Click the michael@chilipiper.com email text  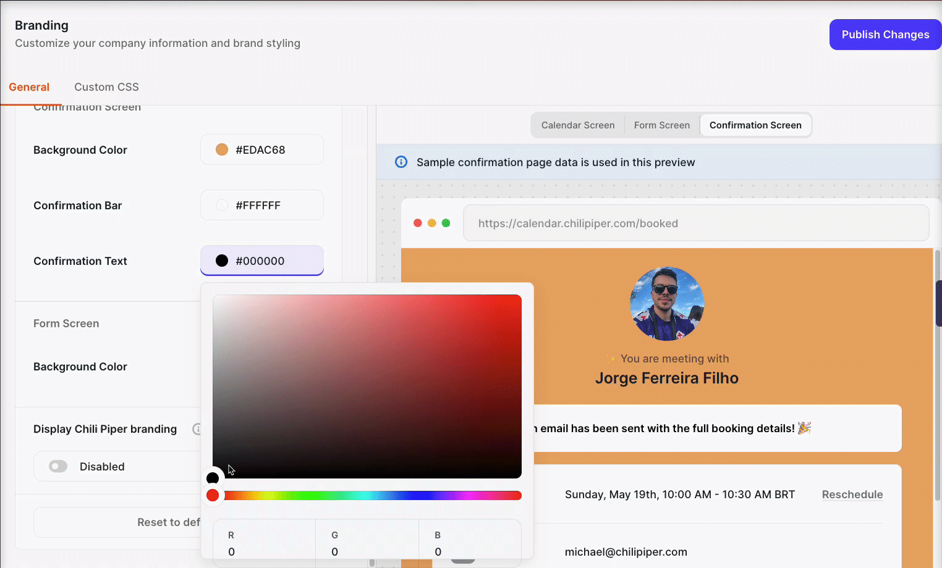pos(626,552)
